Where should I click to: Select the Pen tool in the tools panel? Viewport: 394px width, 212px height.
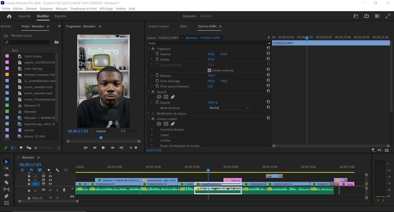[x=6, y=196]
